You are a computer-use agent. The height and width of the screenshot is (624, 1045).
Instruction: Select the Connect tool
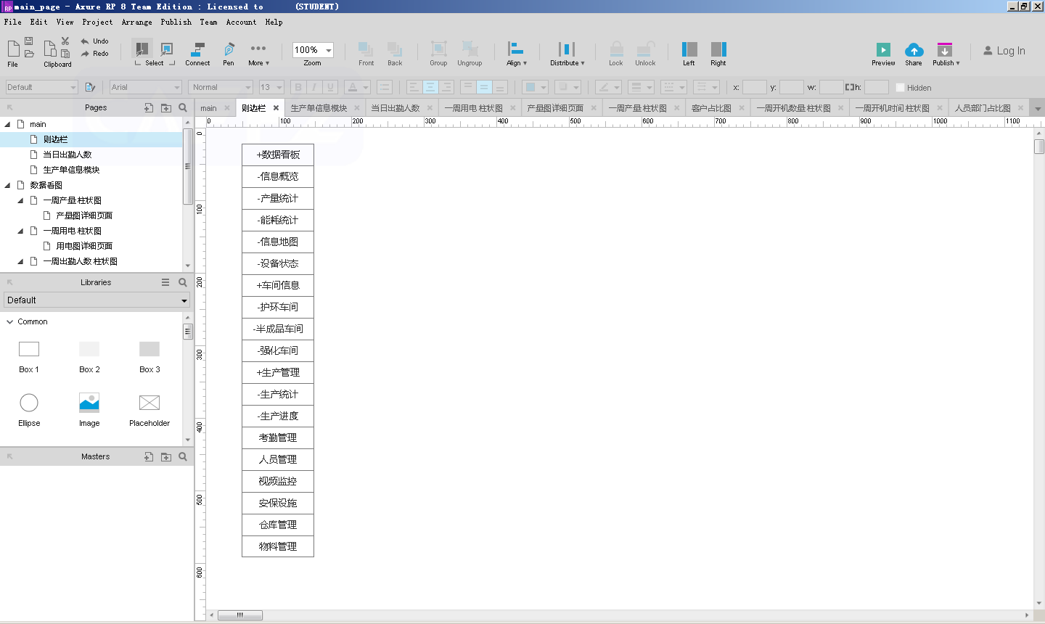(x=197, y=50)
